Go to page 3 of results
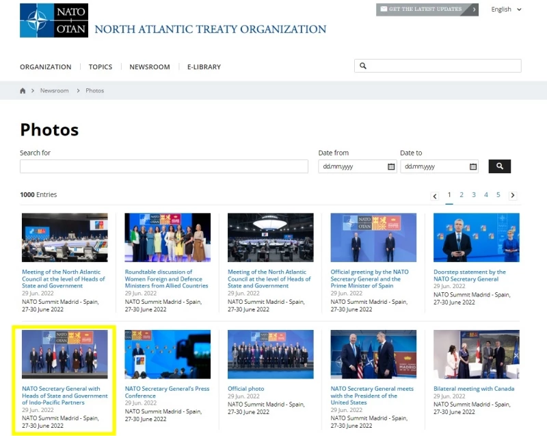The height and width of the screenshot is (436, 547). (x=474, y=195)
